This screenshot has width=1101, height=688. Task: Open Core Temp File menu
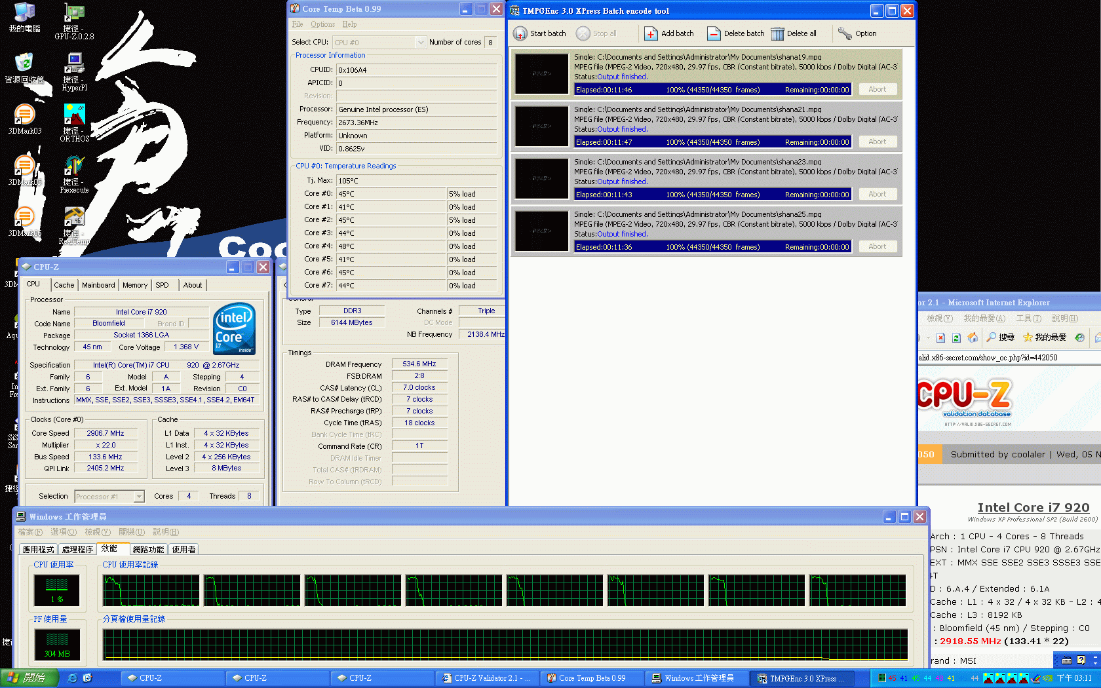coord(298,24)
